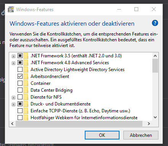Select the Data Center Bridging label
This screenshot has height=146, width=168.
(52, 90)
